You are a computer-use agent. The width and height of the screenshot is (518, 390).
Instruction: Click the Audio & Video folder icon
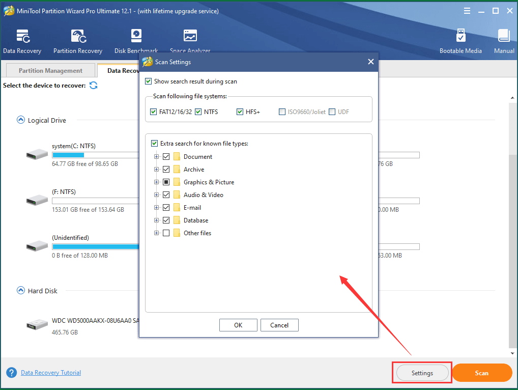pyautogui.click(x=177, y=194)
